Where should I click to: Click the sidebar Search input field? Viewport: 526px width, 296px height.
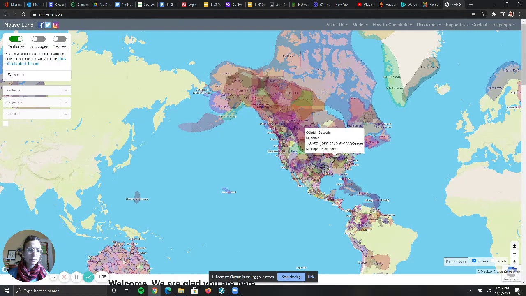click(x=39, y=75)
